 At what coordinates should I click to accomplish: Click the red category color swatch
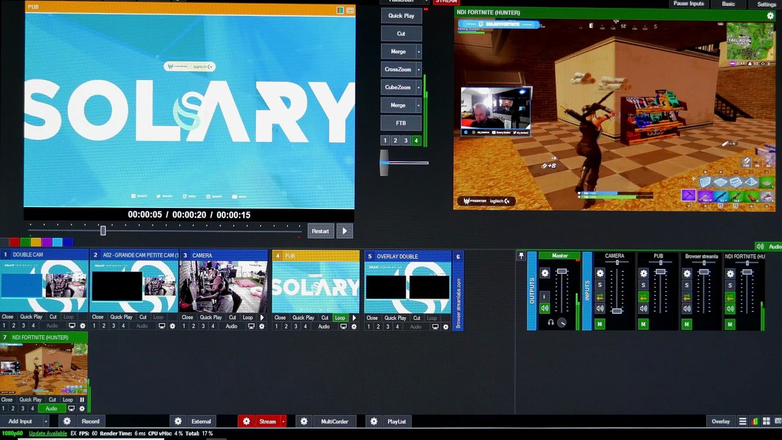14,243
